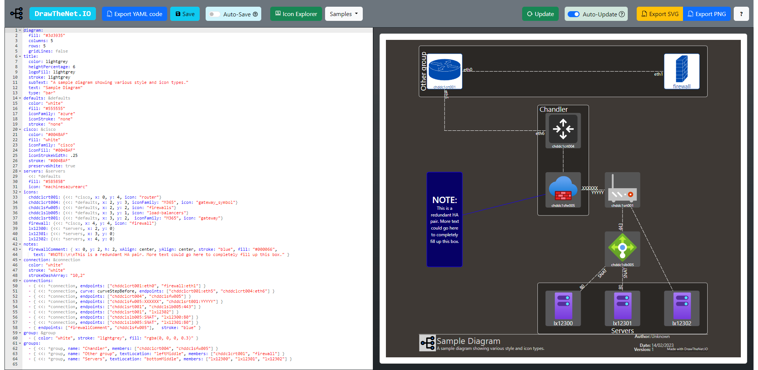
Task: Export YAML code to file
Action: 134,14
